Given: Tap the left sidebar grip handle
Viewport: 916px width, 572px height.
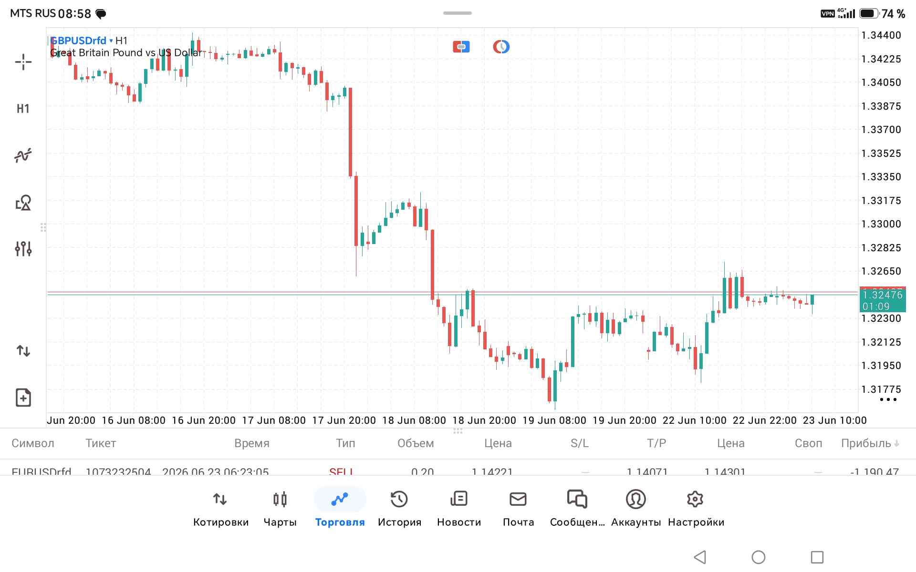Looking at the screenshot, I should [43, 228].
